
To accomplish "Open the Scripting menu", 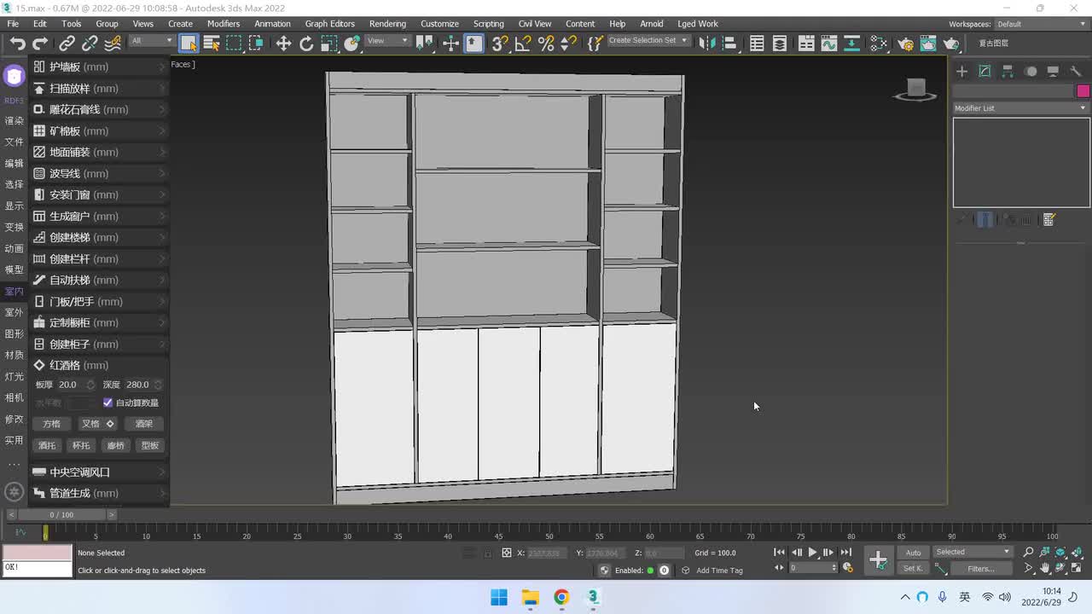I will click(x=489, y=24).
